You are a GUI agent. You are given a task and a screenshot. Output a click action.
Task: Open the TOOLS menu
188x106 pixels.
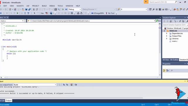pos(60,6)
